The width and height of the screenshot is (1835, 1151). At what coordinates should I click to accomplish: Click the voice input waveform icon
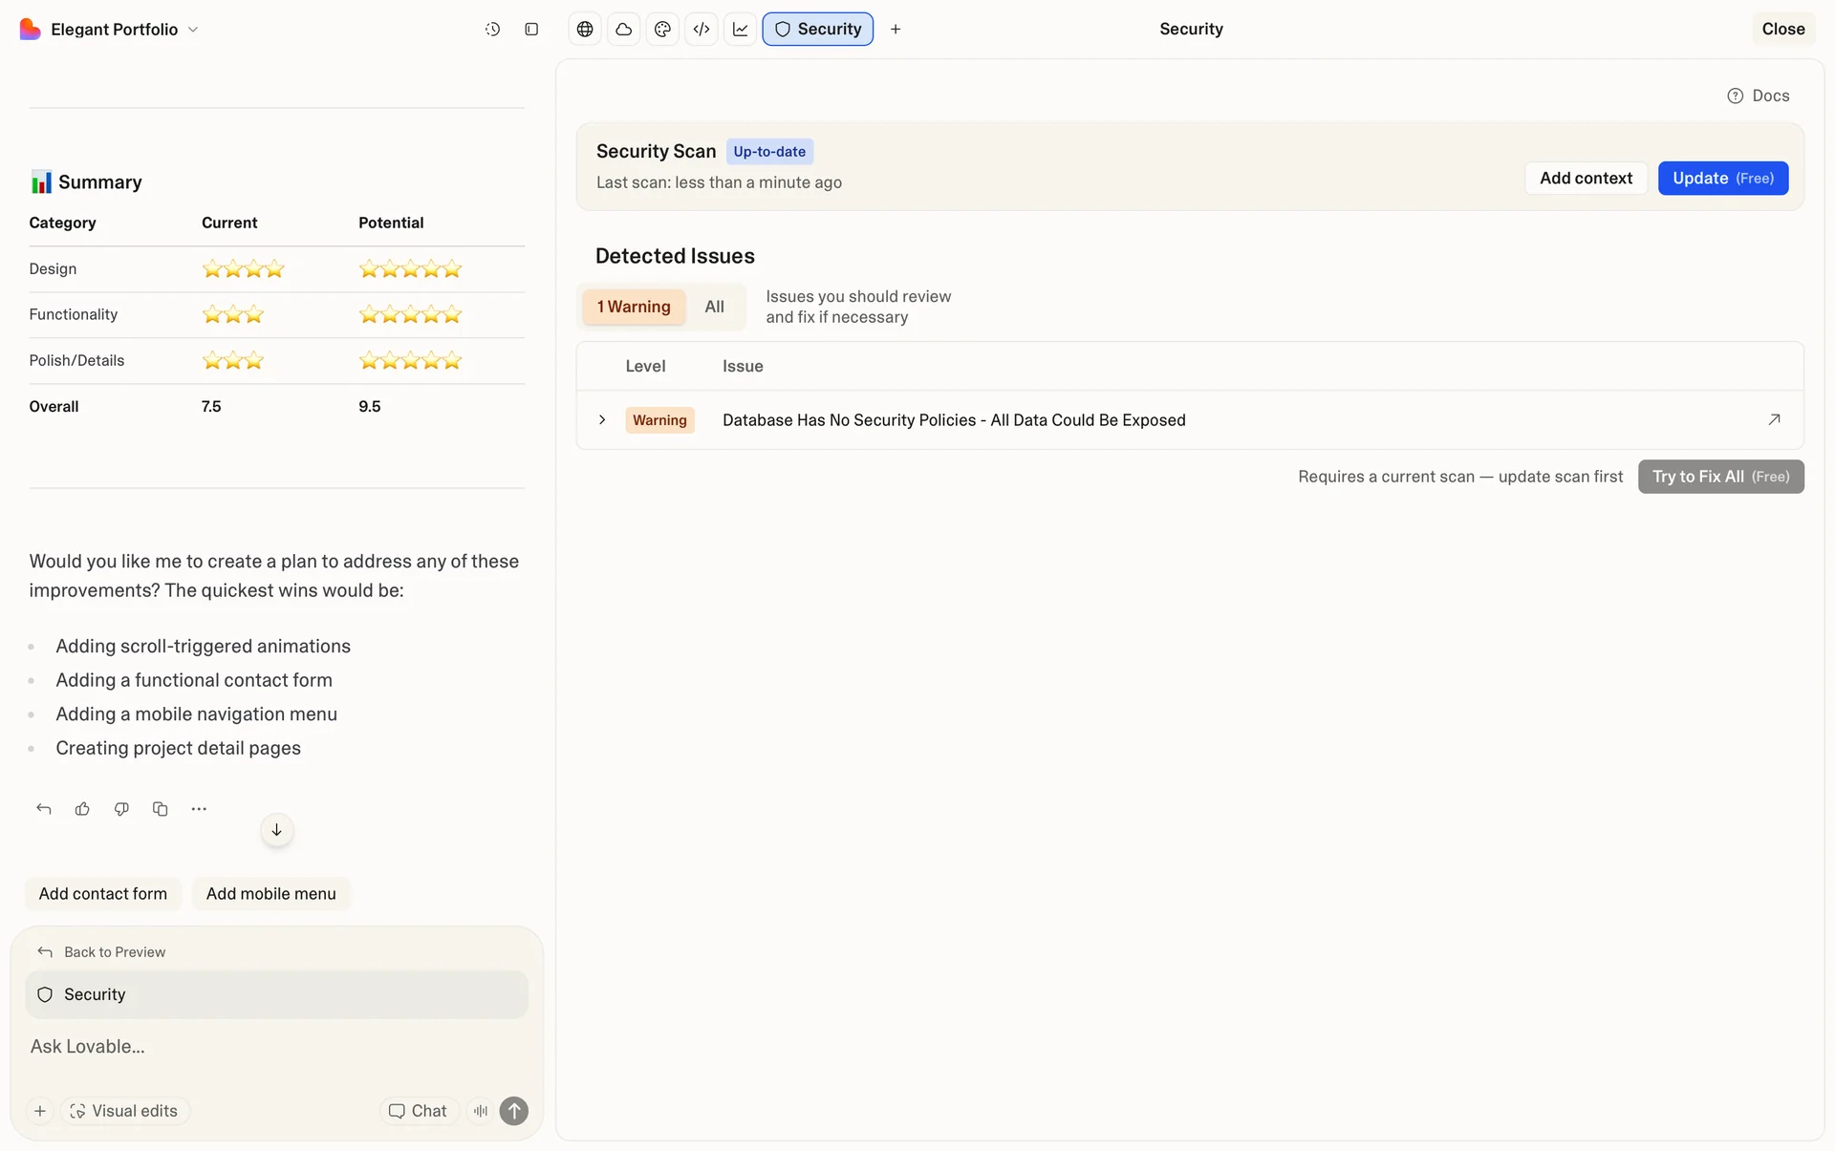(x=481, y=1111)
